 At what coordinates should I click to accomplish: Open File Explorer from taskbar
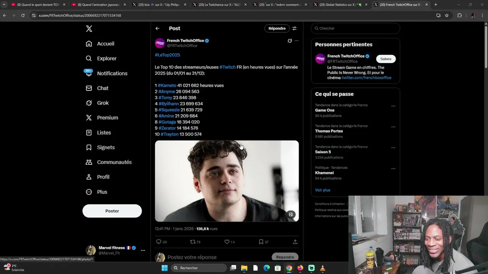pos(244,268)
